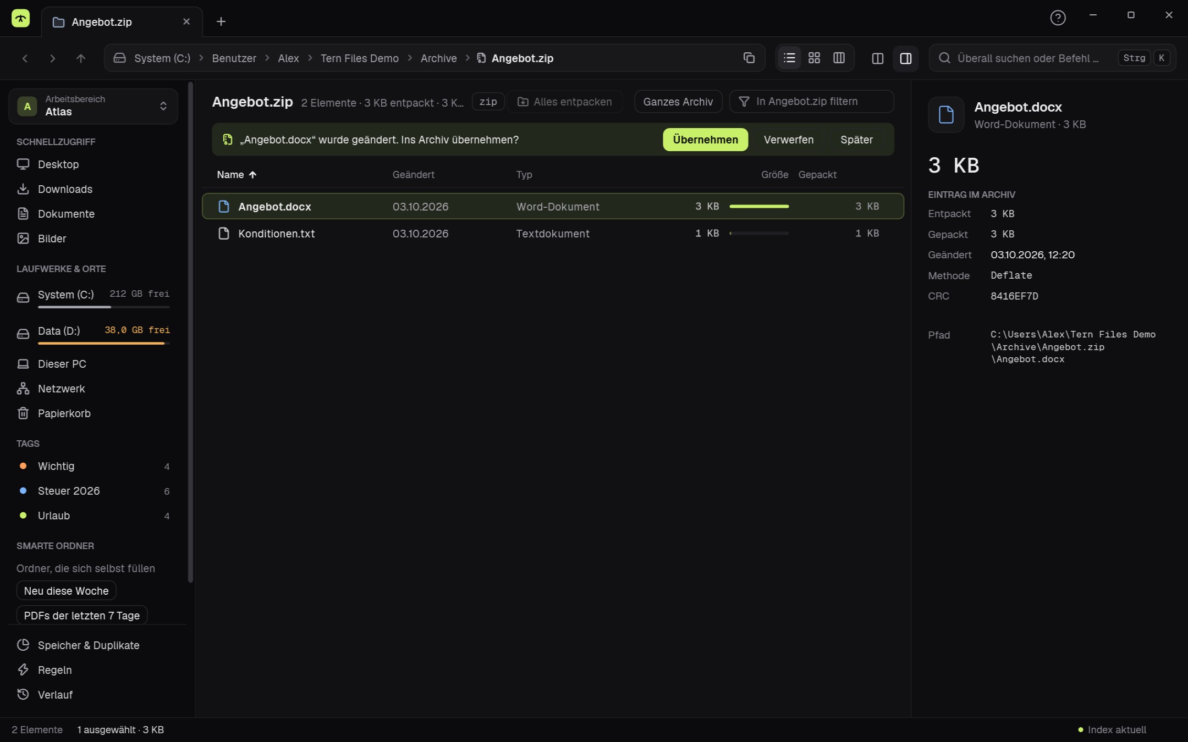Open Netzwerk in the sidebar

pyautogui.click(x=94, y=389)
